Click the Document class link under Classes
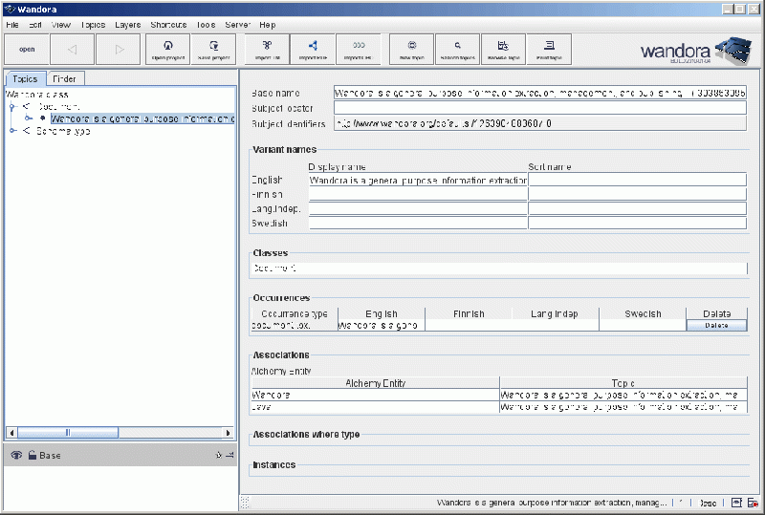The width and height of the screenshot is (765, 515). coord(274,268)
